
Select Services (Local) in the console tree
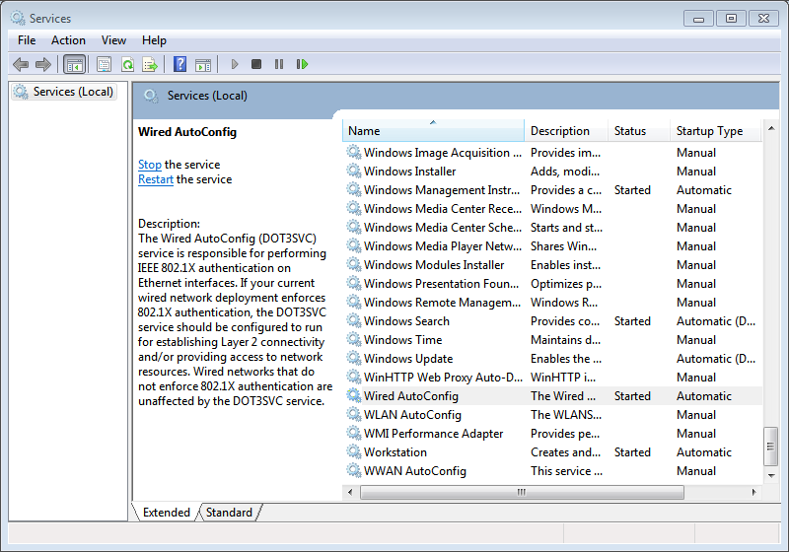point(64,92)
